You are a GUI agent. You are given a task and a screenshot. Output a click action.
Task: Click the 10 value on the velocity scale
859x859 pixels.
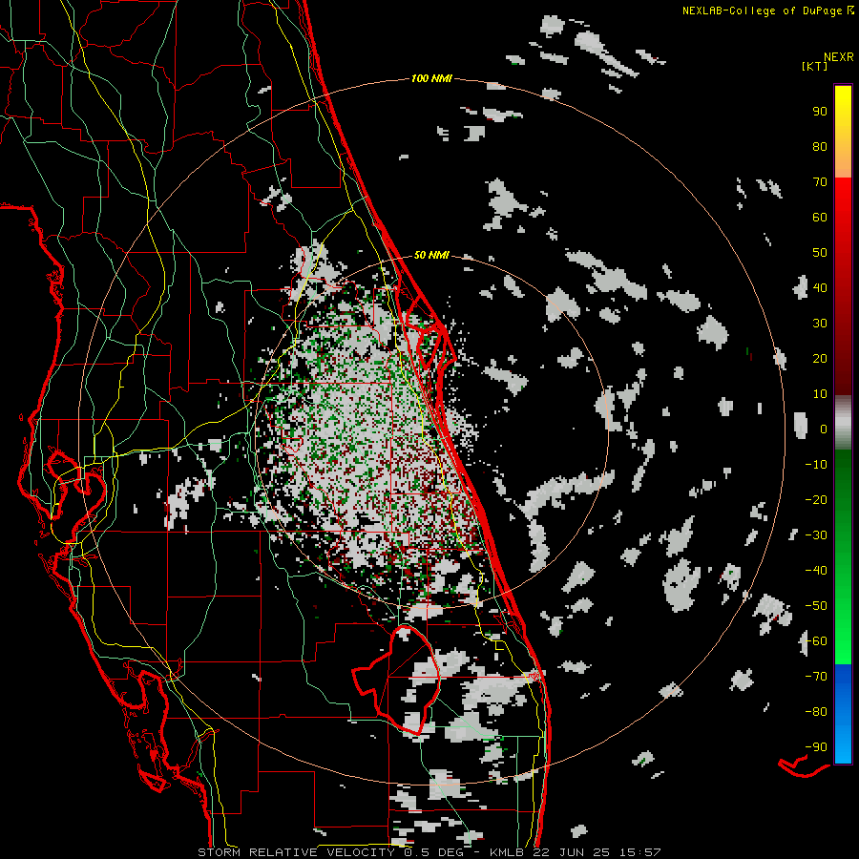click(x=820, y=394)
